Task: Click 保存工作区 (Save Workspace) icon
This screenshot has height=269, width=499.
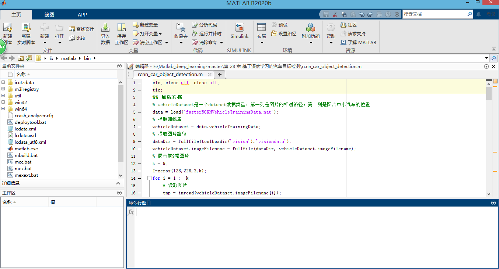Action: (122, 28)
